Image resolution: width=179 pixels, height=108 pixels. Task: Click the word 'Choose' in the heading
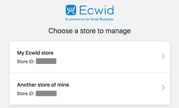(x=60, y=31)
